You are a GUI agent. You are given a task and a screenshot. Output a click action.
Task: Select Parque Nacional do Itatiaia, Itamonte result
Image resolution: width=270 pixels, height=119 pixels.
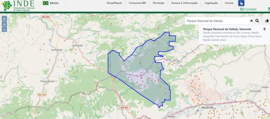[227, 29]
